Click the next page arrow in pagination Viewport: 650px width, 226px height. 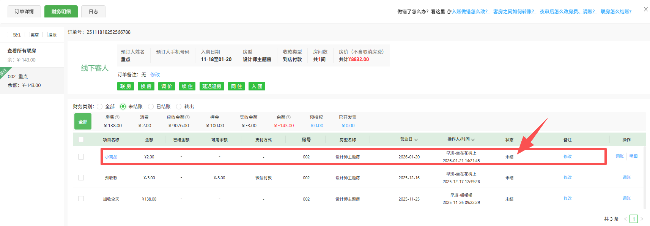click(x=642, y=219)
